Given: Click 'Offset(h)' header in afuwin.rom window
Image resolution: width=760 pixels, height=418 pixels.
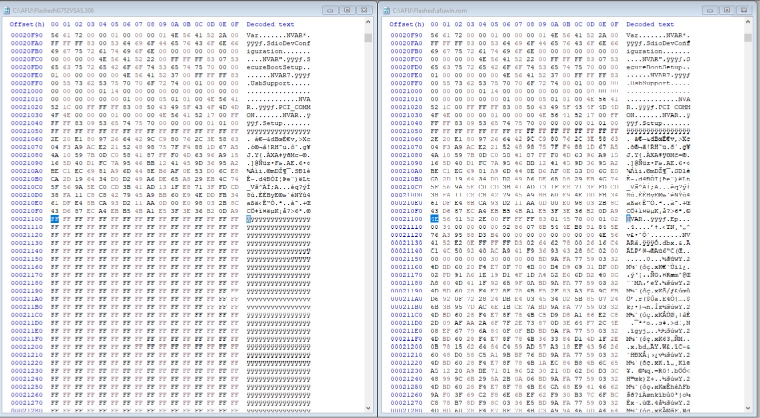Looking at the screenshot, I should click(x=407, y=24).
